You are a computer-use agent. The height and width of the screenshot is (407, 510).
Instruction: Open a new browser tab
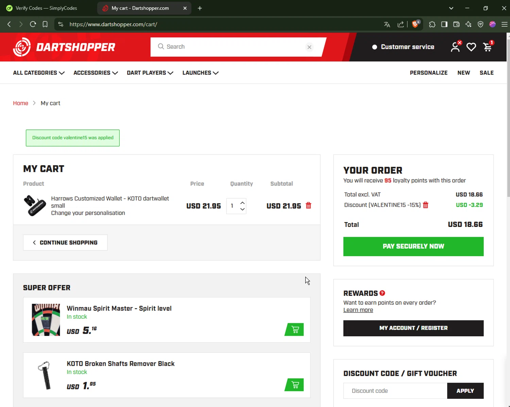[x=200, y=8]
